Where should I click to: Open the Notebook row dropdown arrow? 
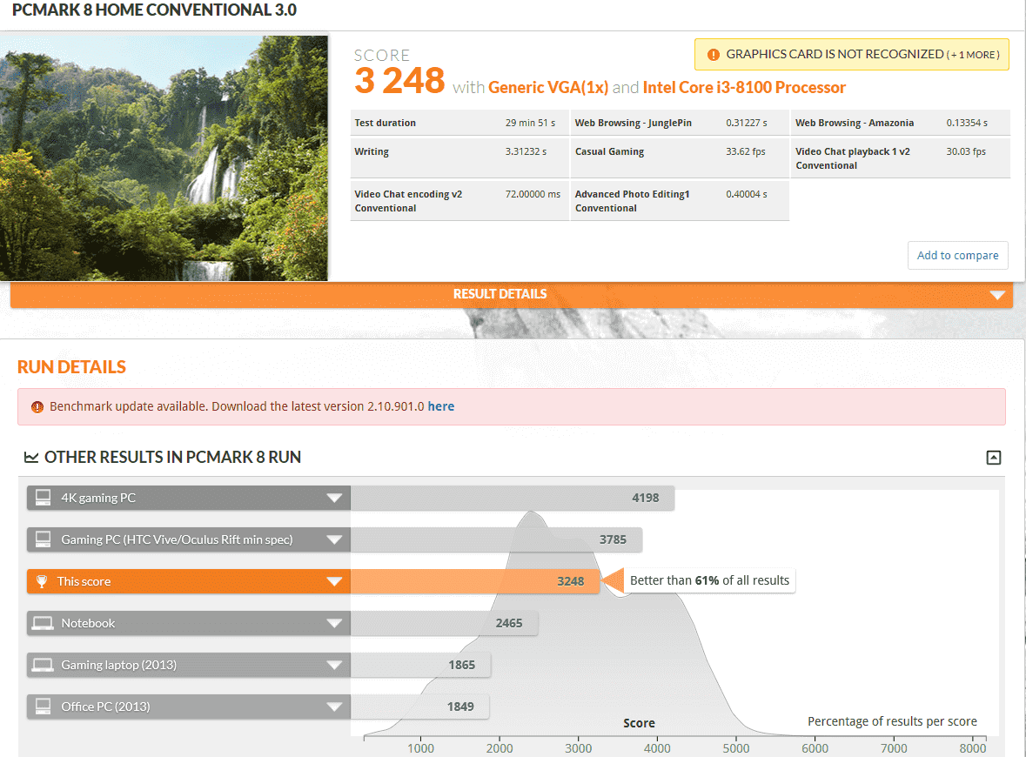click(x=334, y=624)
